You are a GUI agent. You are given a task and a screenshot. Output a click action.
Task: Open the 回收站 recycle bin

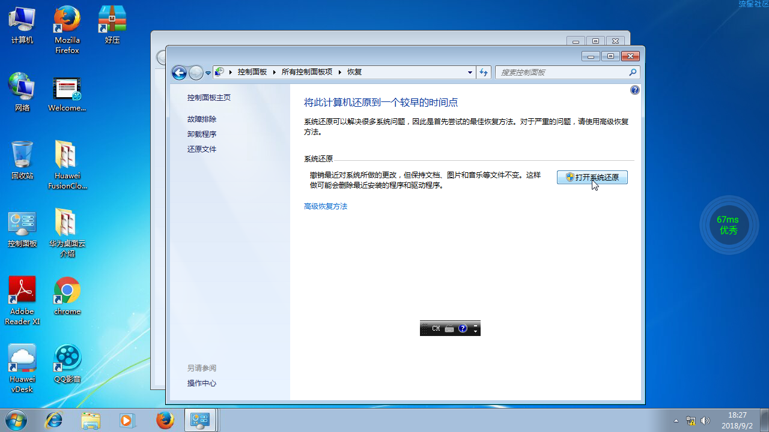pos(22,160)
